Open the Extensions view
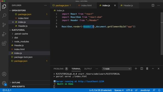Screen dimensions: 163x92 (4, 43)
